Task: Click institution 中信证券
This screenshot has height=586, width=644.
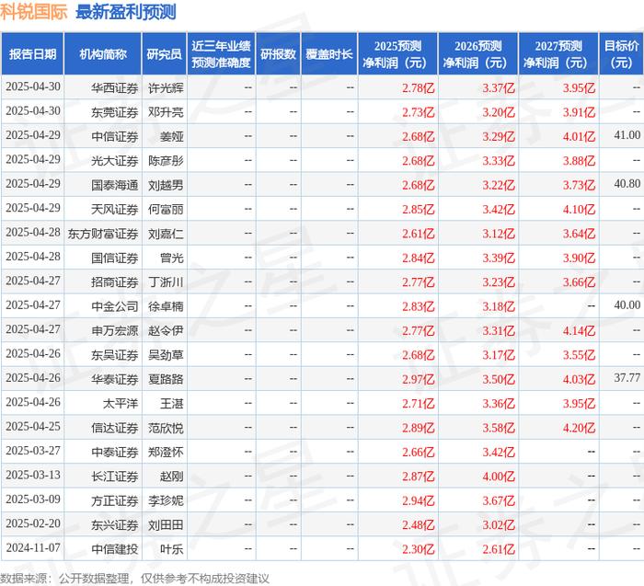Action: [x=115, y=136]
